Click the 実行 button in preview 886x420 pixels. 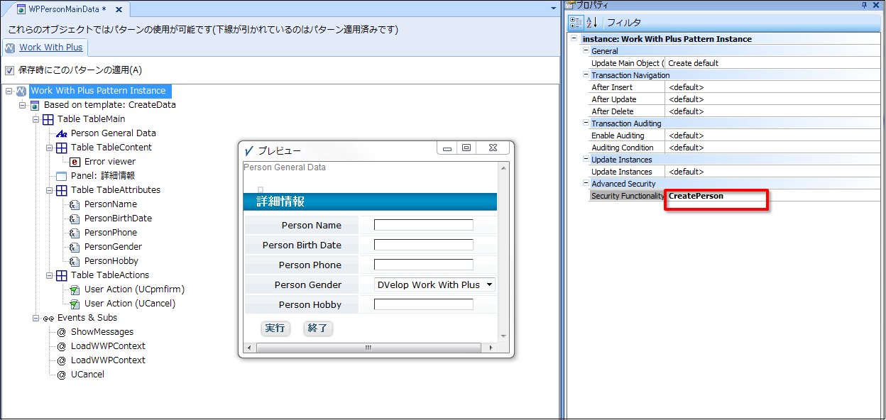click(x=275, y=328)
